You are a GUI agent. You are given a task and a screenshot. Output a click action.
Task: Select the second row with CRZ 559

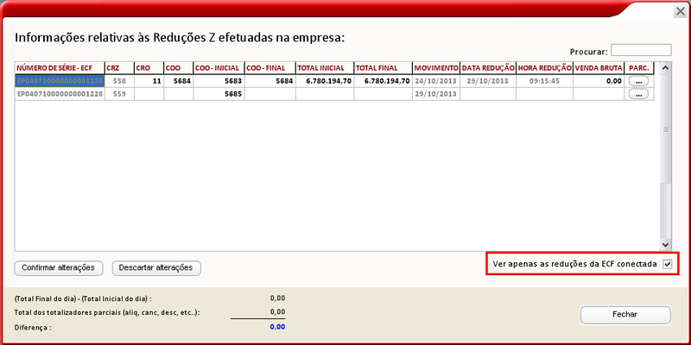point(118,94)
